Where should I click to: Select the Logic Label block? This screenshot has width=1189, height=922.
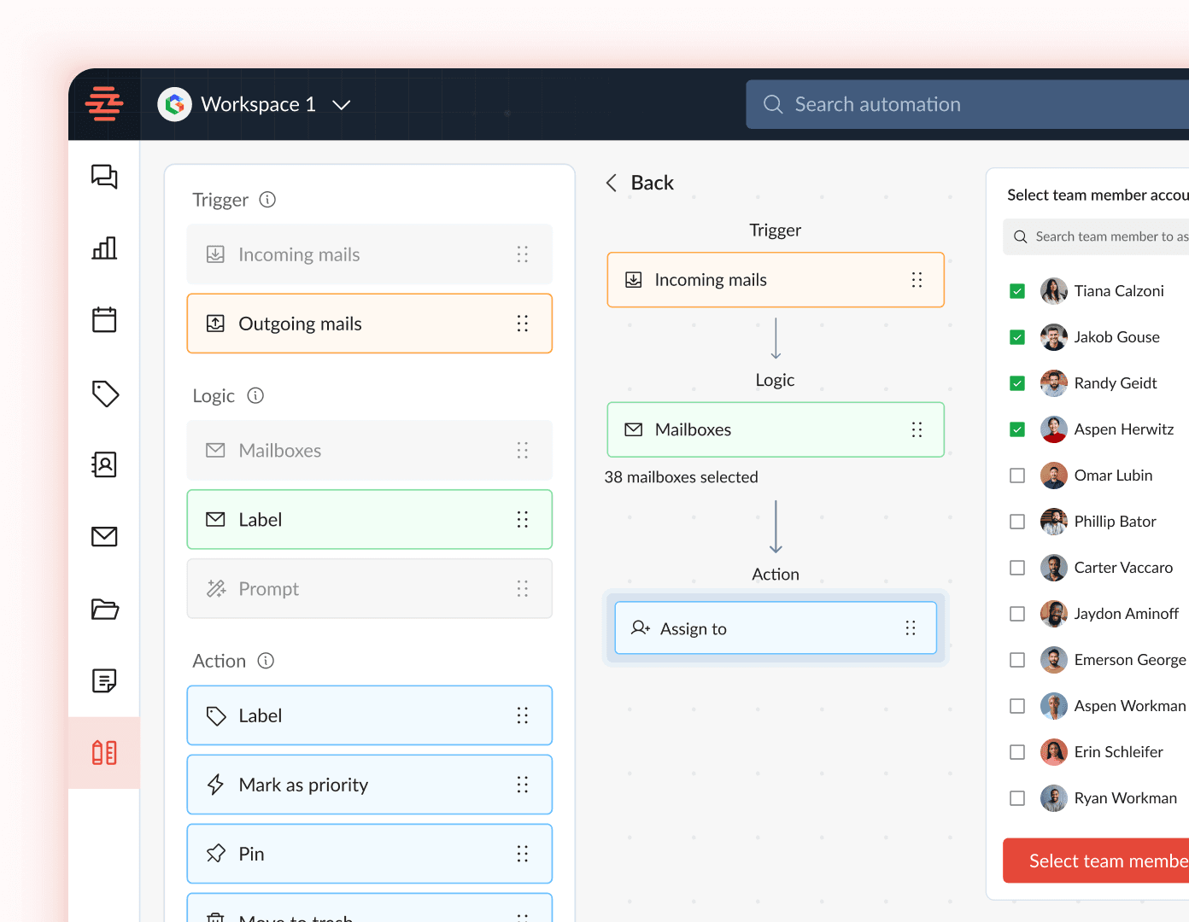[370, 519]
